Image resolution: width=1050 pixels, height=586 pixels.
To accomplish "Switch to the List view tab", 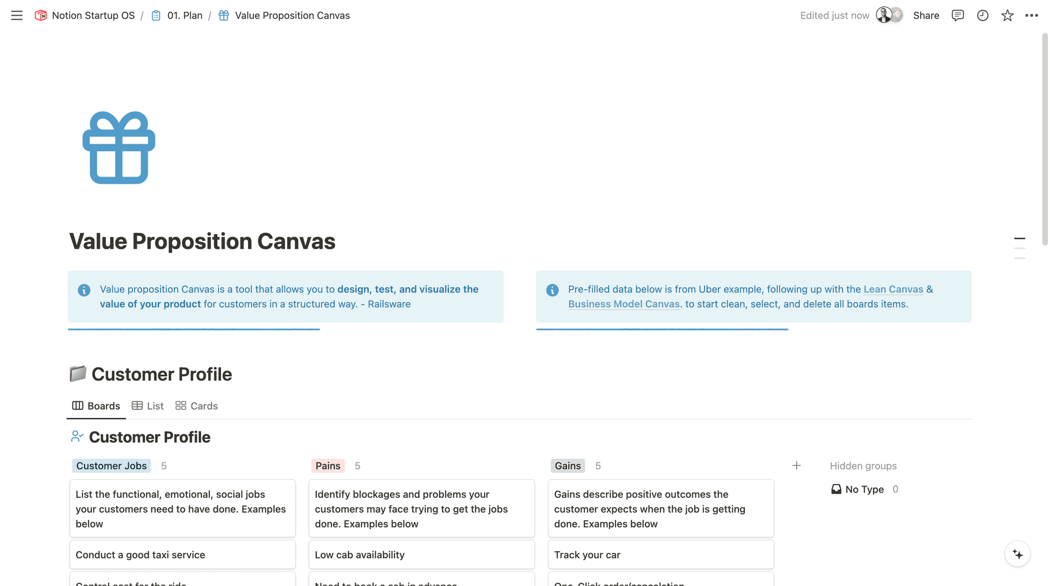I will pyautogui.click(x=147, y=406).
